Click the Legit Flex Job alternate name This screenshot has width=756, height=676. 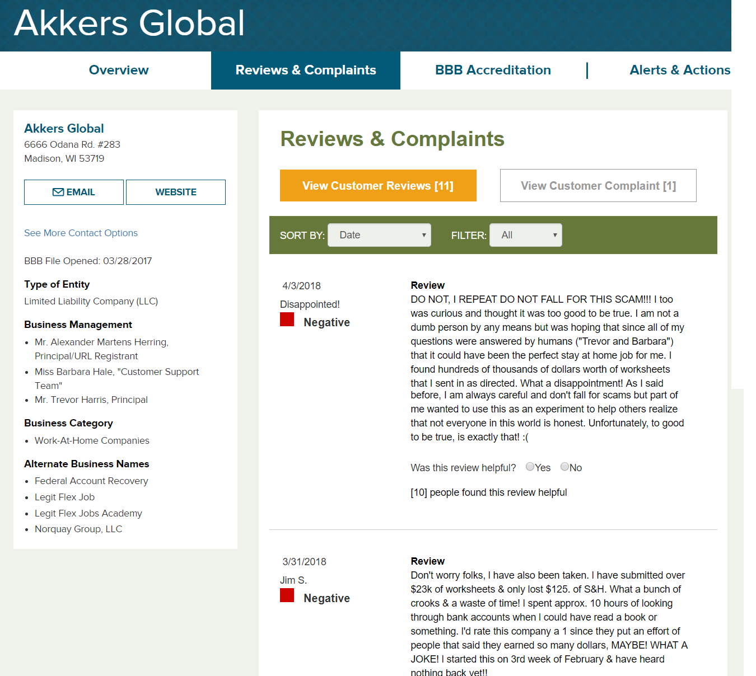[x=64, y=497]
